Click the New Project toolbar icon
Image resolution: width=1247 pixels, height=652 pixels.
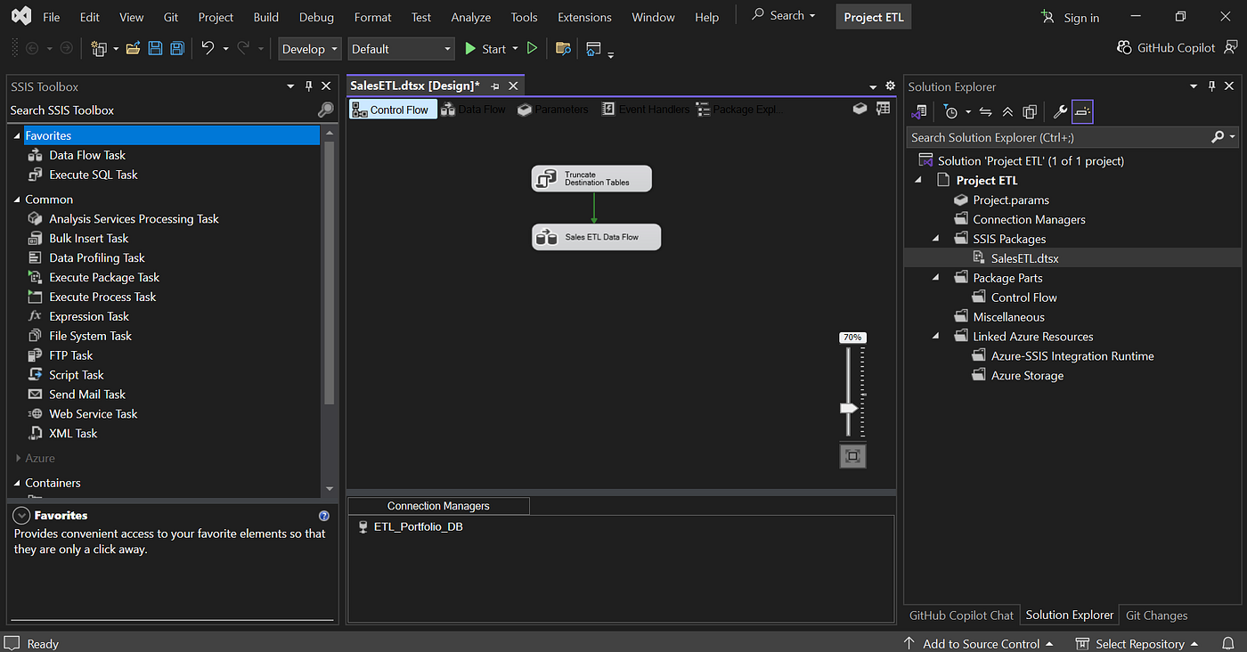(x=99, y=48)
